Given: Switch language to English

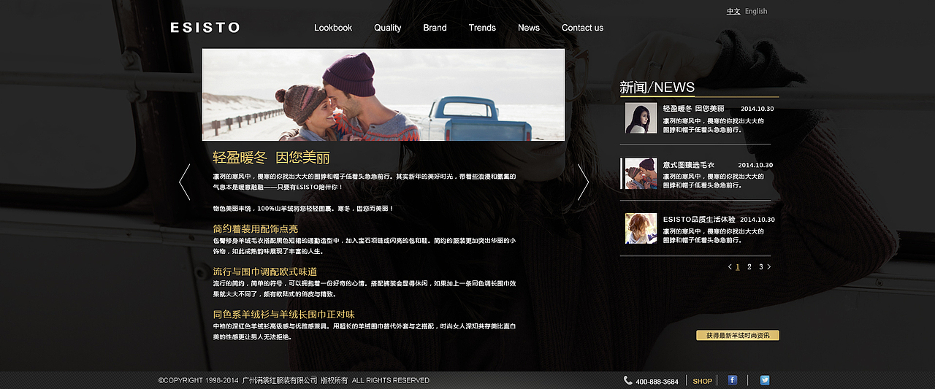Looking at the screenshot, I should point(756,11).
